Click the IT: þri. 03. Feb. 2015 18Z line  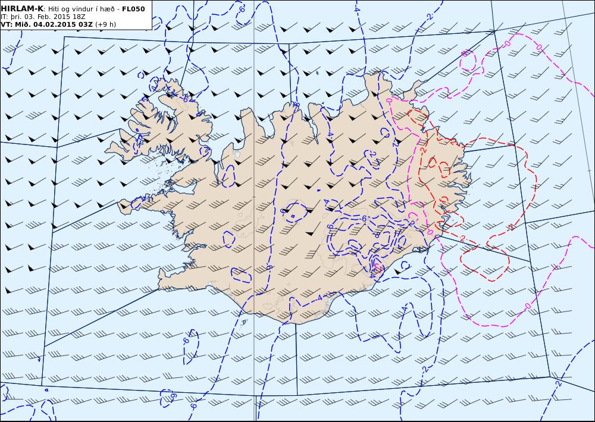(x=43, y=17)
